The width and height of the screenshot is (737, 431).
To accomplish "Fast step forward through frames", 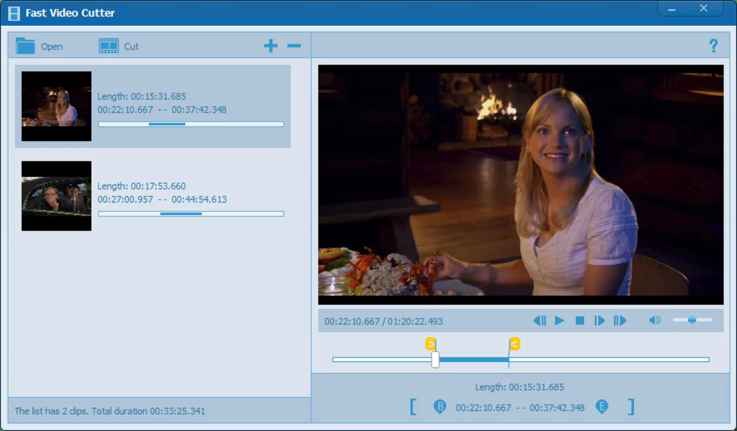I will pyautogui.click(x=619, y=321).
